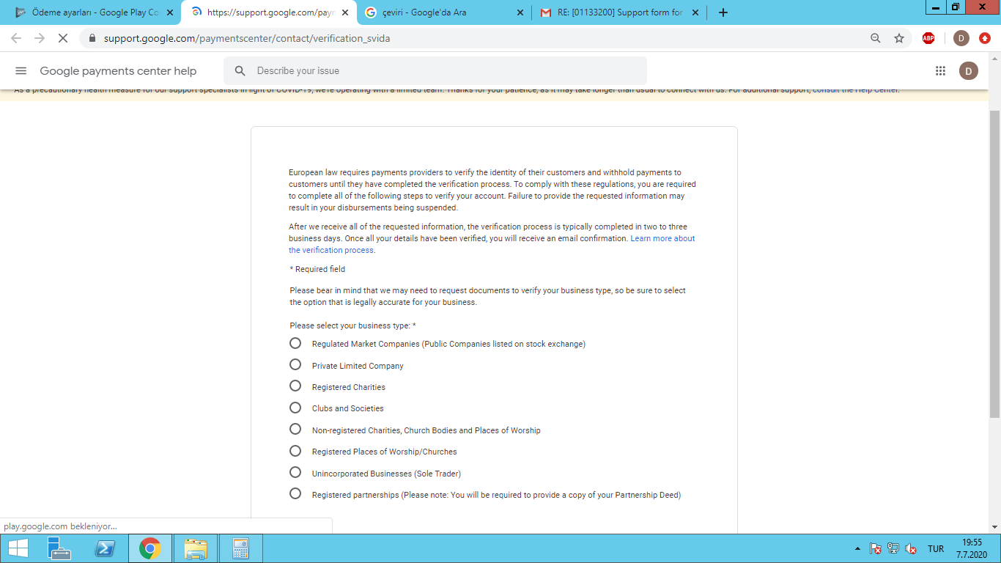
Task: Select Private Limited Company option
Action: 295,364
